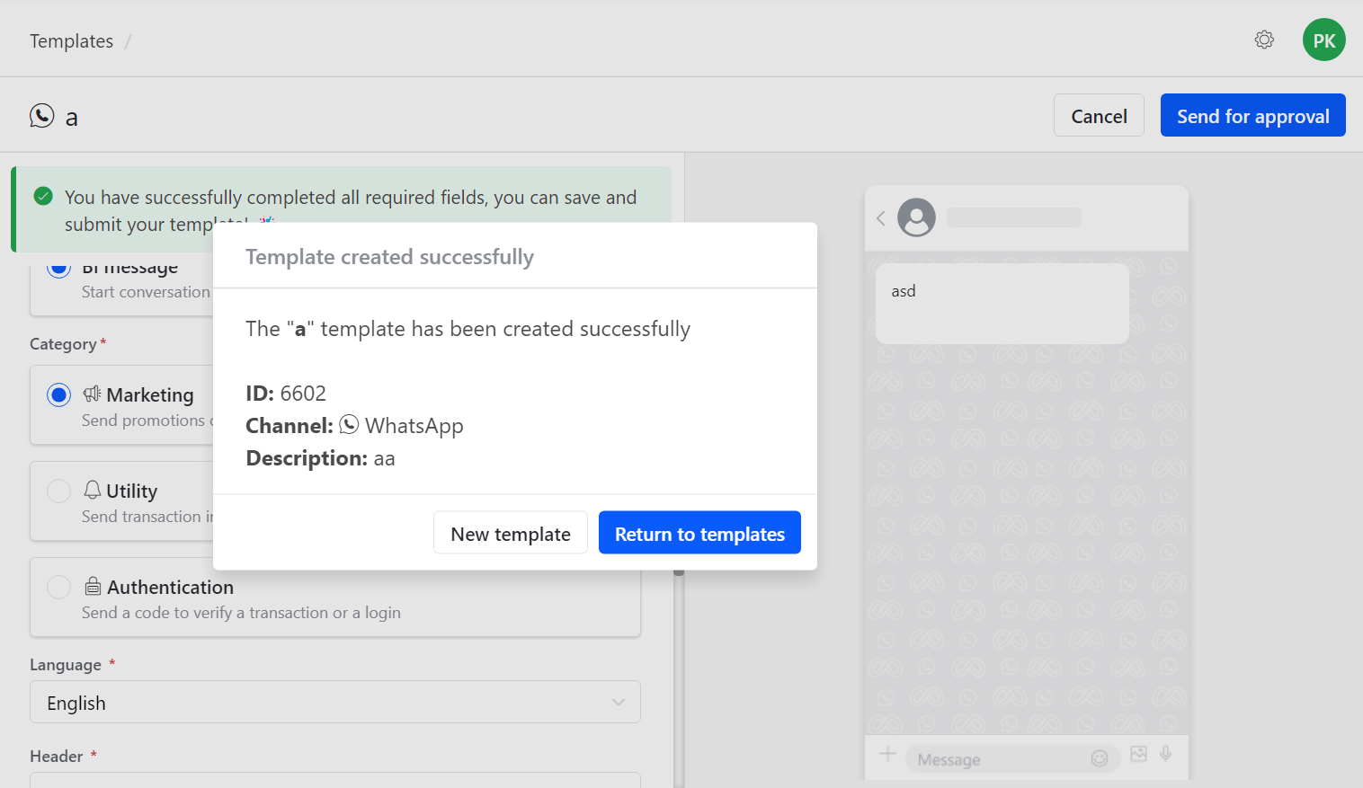1363x788 pixels.
Task: Click Send for approval
Action: (x=1252, y=115)
